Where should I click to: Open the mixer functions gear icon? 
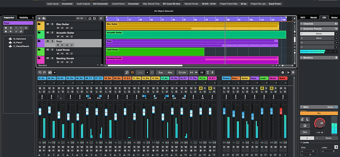pos(282,72)
